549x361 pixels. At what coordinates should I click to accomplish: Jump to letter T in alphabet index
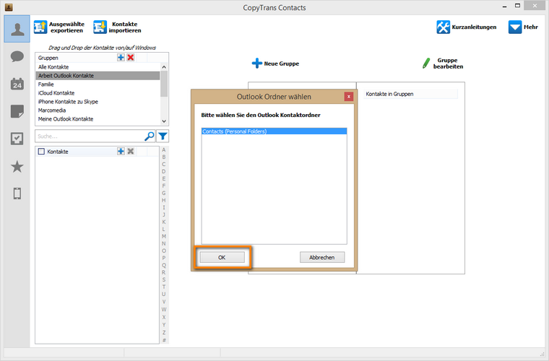164,287
